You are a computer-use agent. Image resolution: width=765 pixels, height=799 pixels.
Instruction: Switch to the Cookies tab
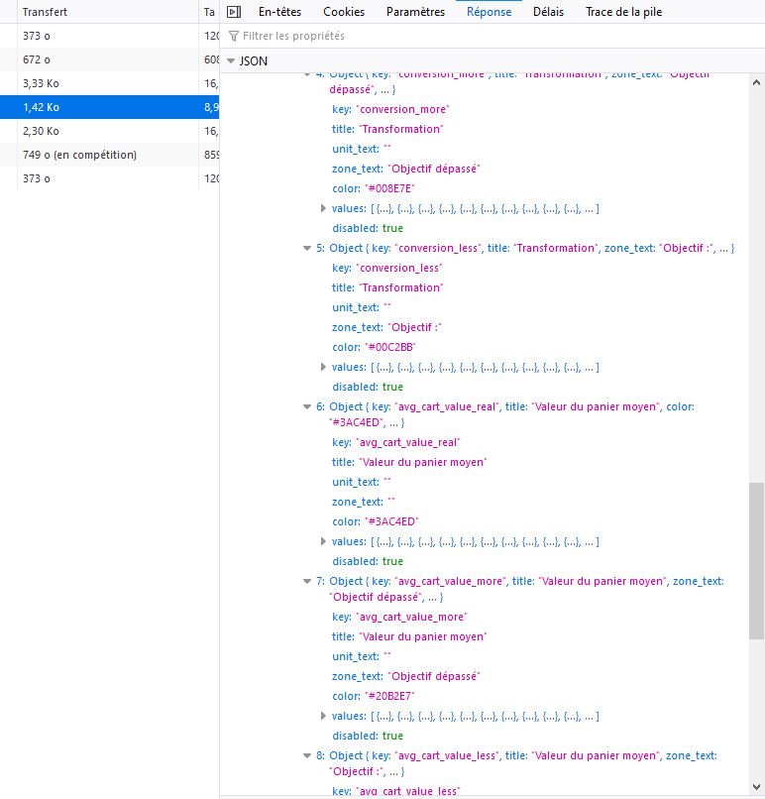pos(344,12)
